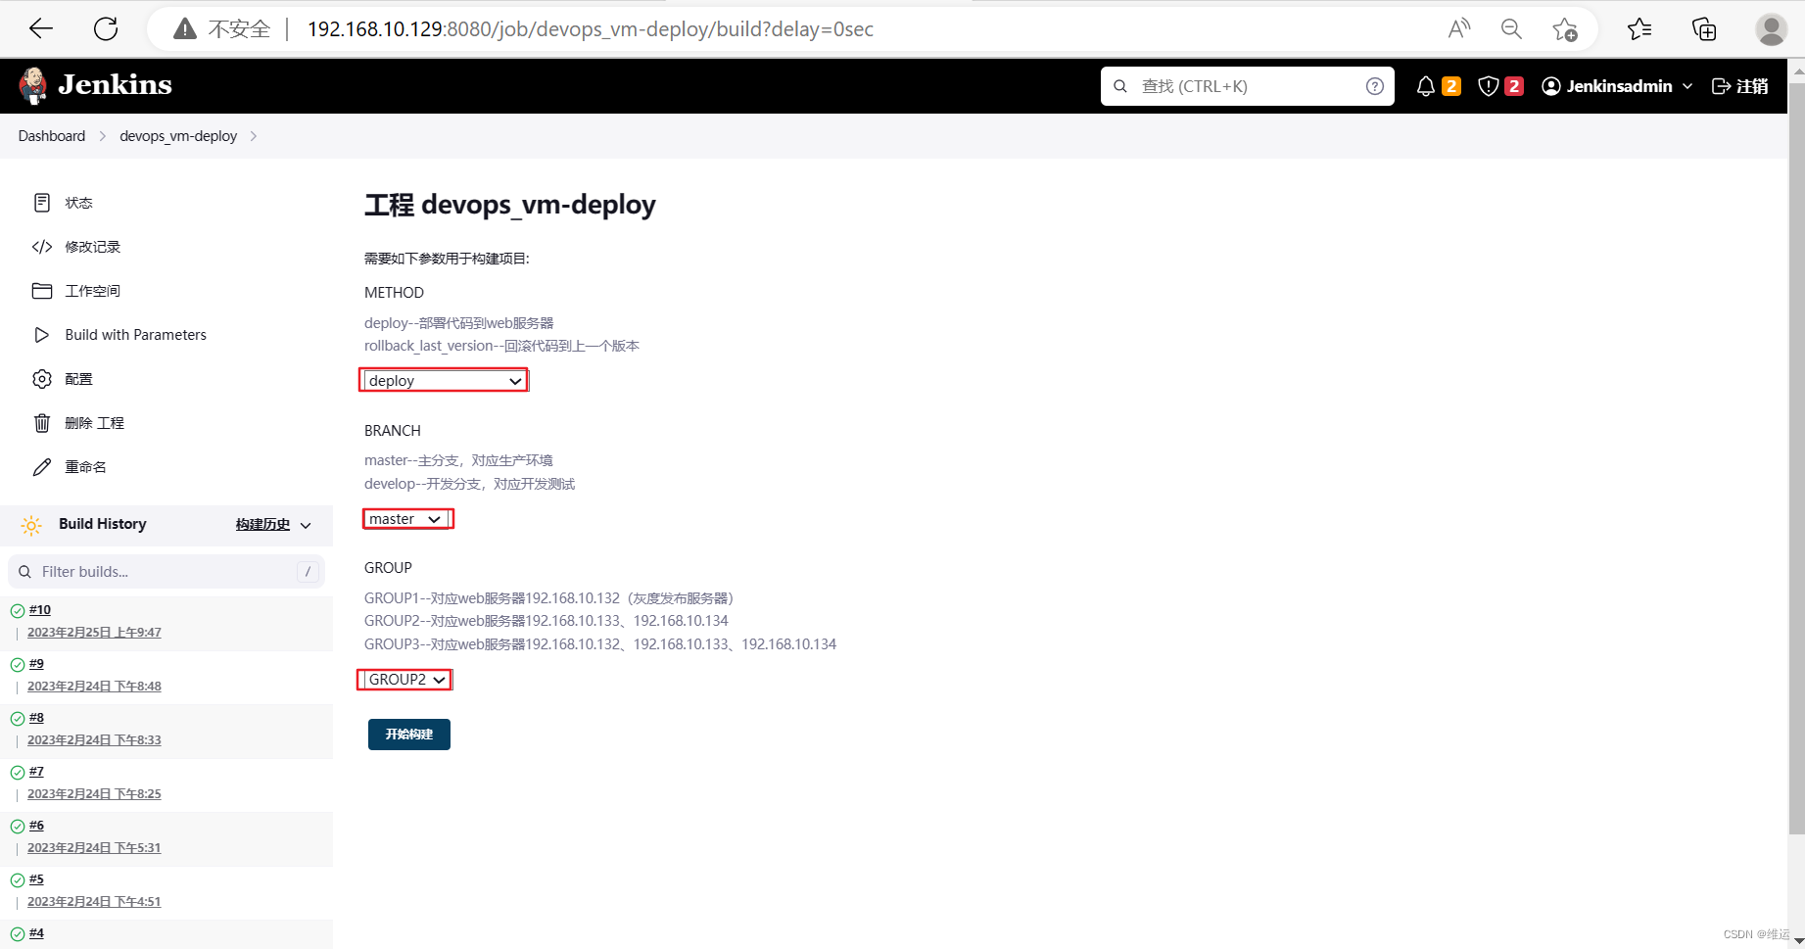Open the BRANCH master dropdown
Screen dimensions: 1805x949
click(x=406, y=519)
